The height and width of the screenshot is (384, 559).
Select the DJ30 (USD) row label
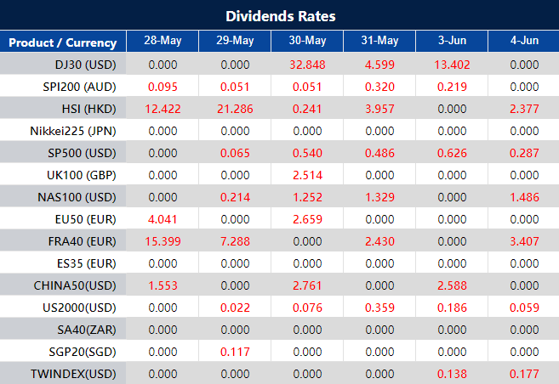tap(84, 64)
